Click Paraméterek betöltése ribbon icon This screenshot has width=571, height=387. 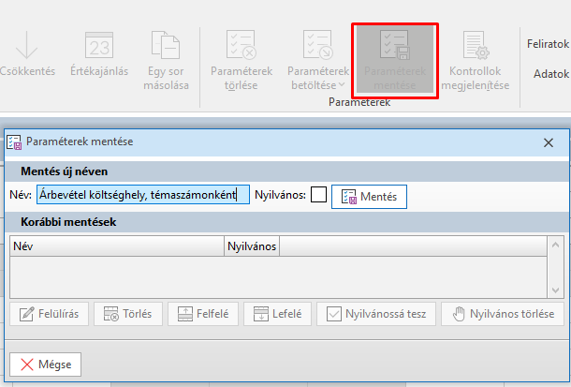pos(318,44)
